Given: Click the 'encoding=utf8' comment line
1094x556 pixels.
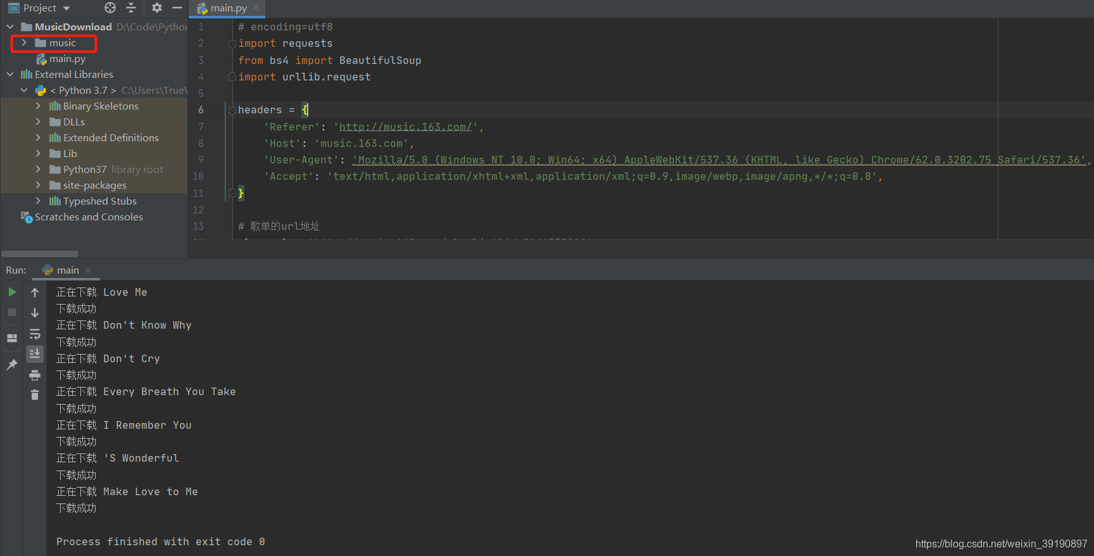Looking at the screenshot, I should pyautogui.click(x=285, y=27).
